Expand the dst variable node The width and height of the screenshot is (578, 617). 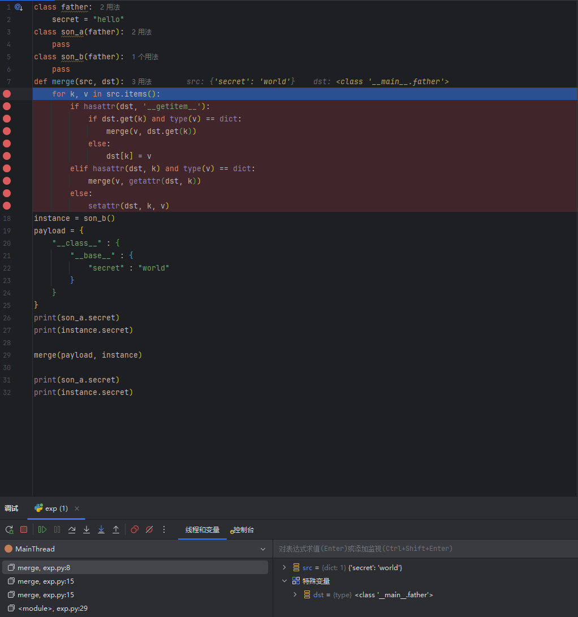pos(295,594)
